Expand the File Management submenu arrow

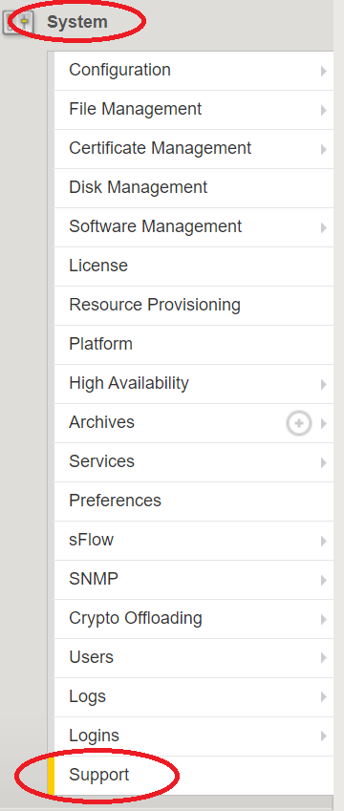323,110
